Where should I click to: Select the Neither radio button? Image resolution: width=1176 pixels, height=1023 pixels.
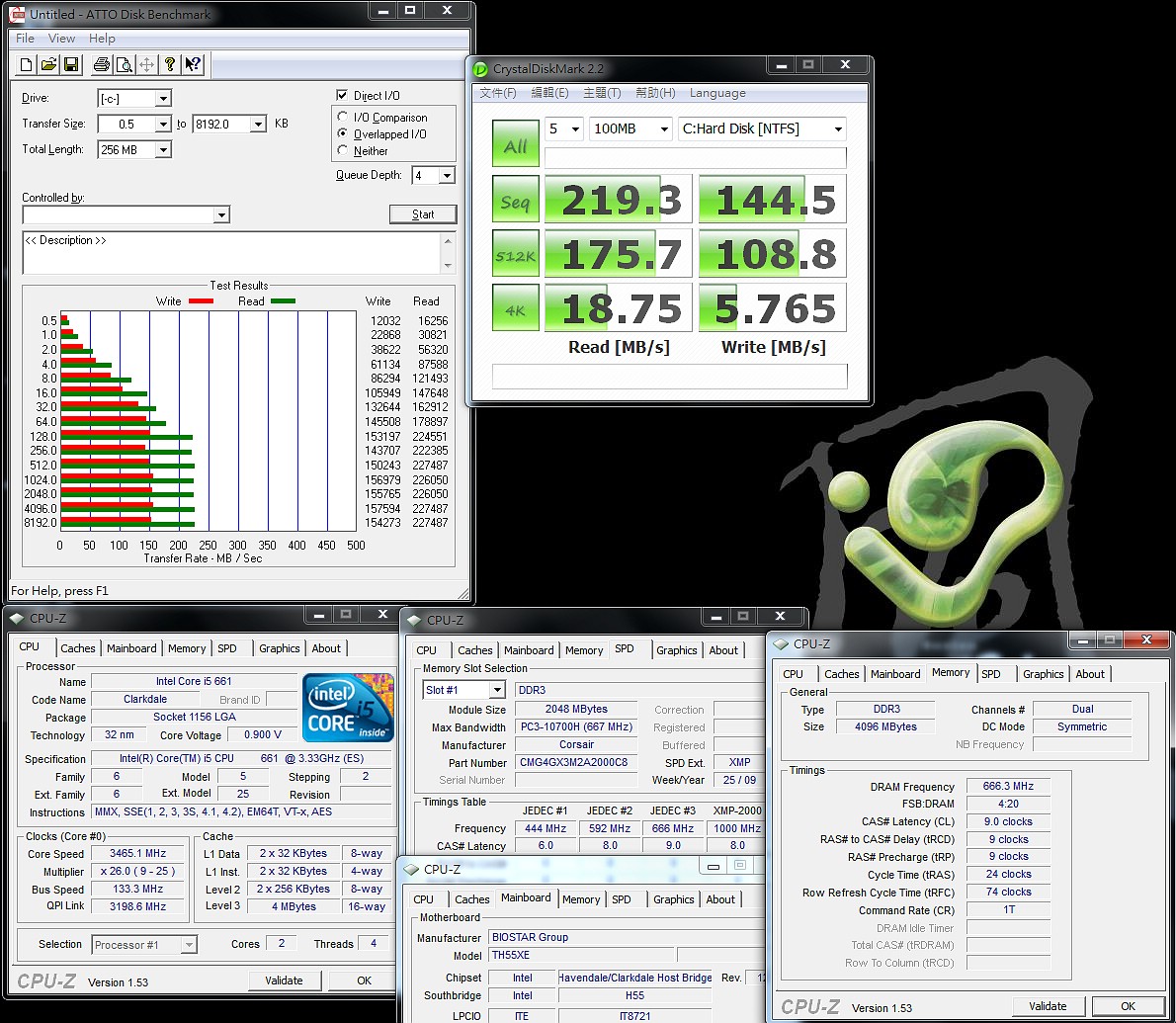point(342,151)
